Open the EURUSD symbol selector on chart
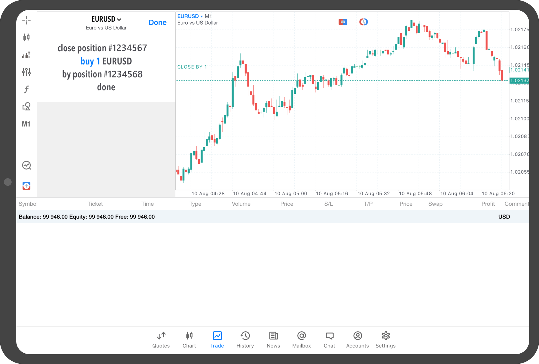The image size is (539, 364). 190,16
